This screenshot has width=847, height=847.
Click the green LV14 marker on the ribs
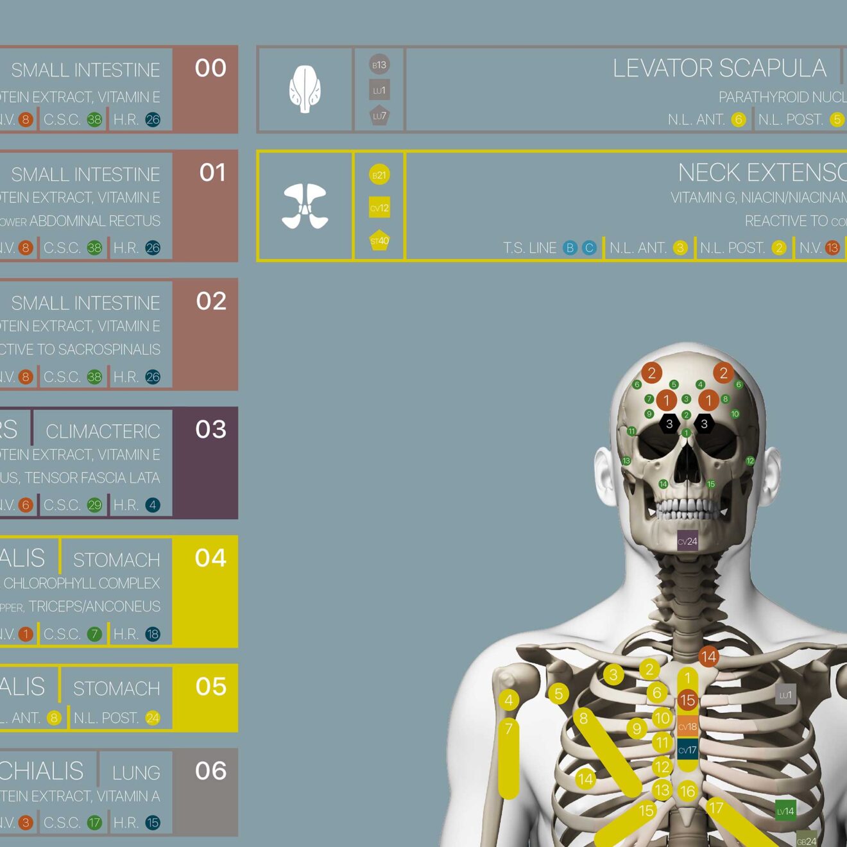785,810
